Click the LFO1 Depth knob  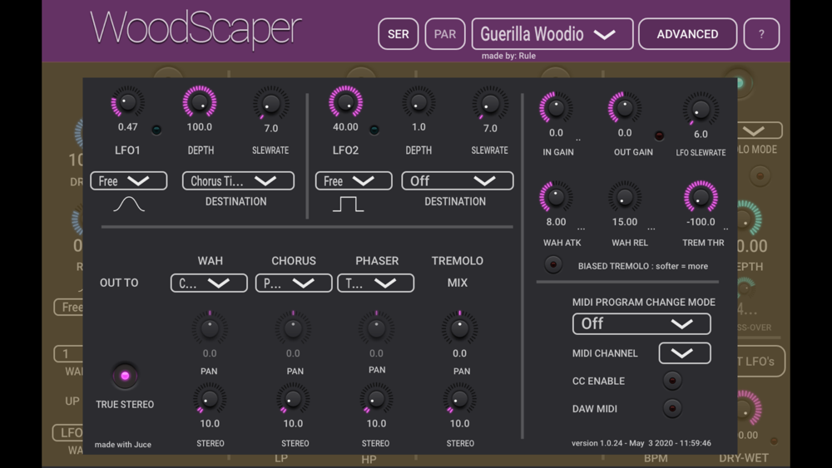point(200,103)
